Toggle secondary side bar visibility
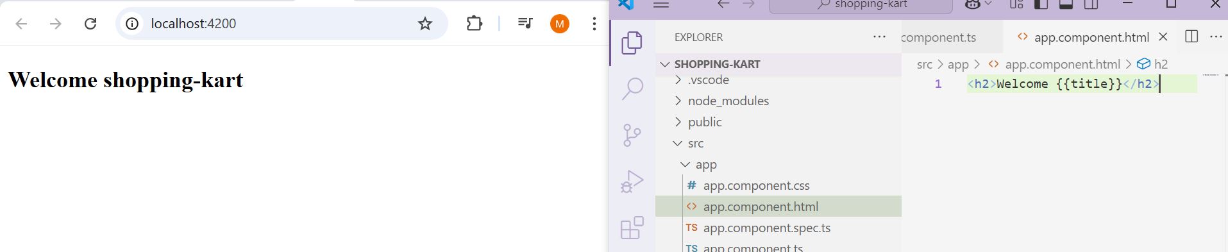Viewport: 1228px width, 252px height. pos(1091,4)
